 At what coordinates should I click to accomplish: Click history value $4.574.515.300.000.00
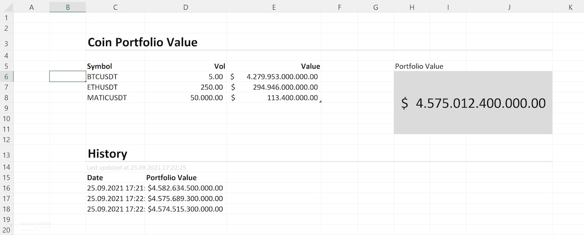pos(185,209)
